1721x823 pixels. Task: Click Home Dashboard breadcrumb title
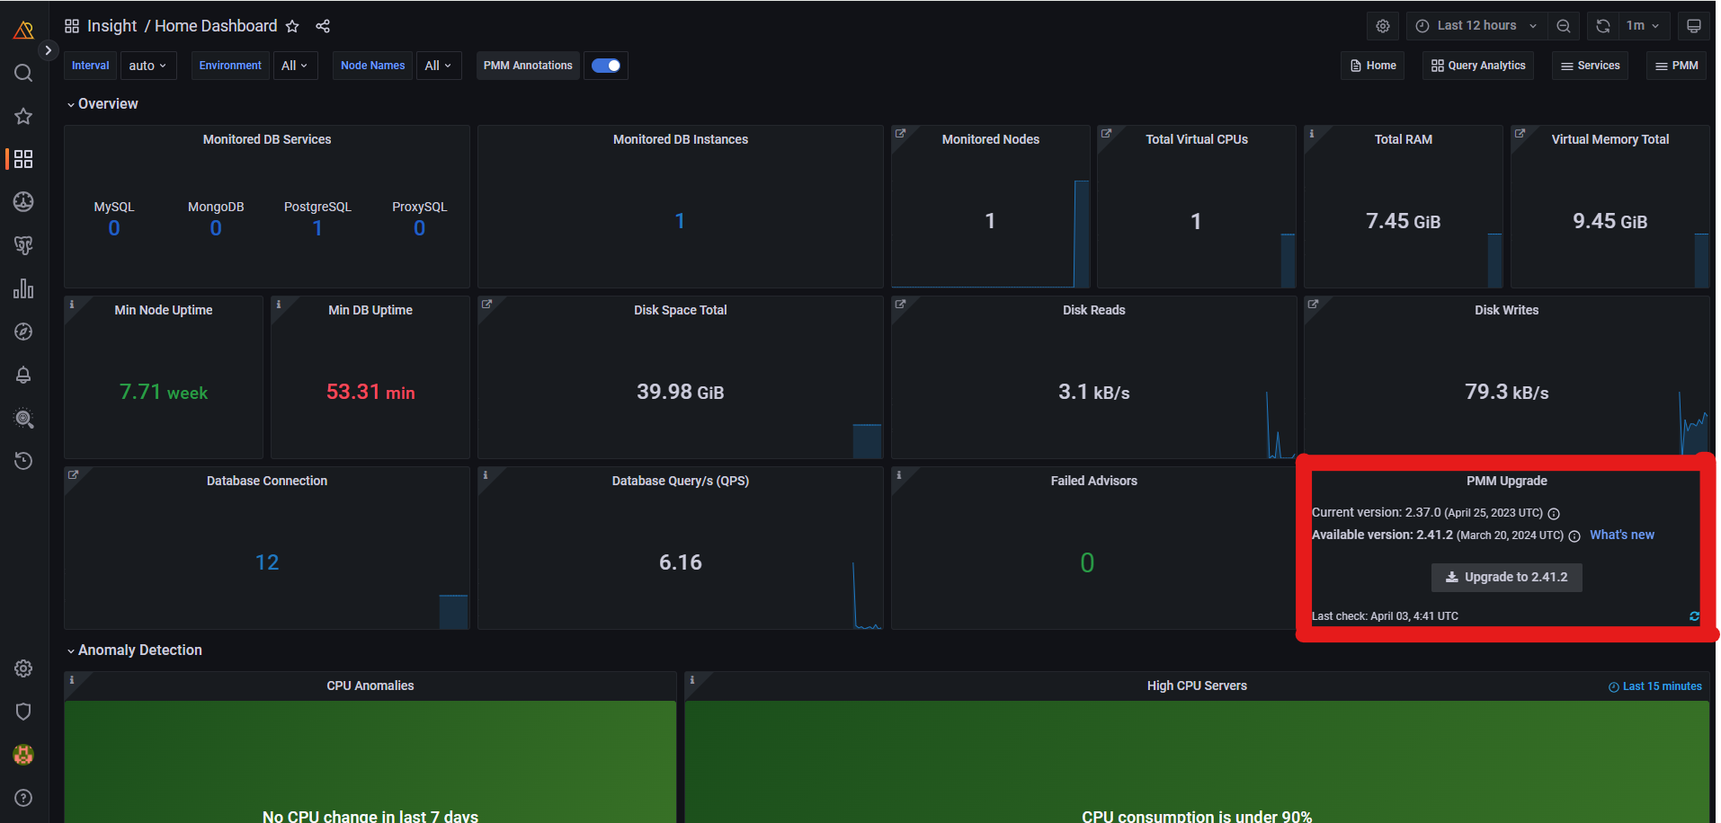point(216,26)
